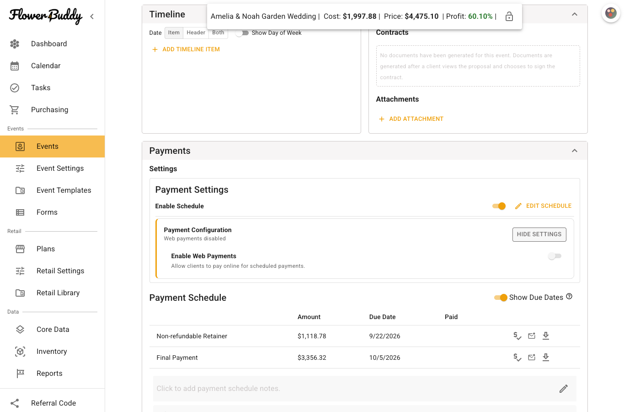Click the Hide Settings button
The height and width of the screenshot is (412, 624).
(539, 234)
